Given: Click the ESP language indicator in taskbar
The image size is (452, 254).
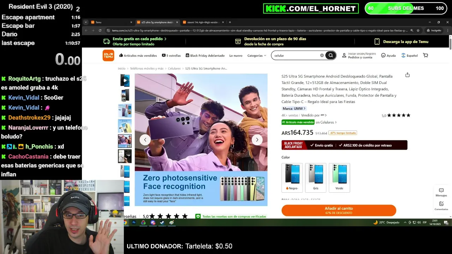Looking at the screenshot, I should tap(425, 223).
